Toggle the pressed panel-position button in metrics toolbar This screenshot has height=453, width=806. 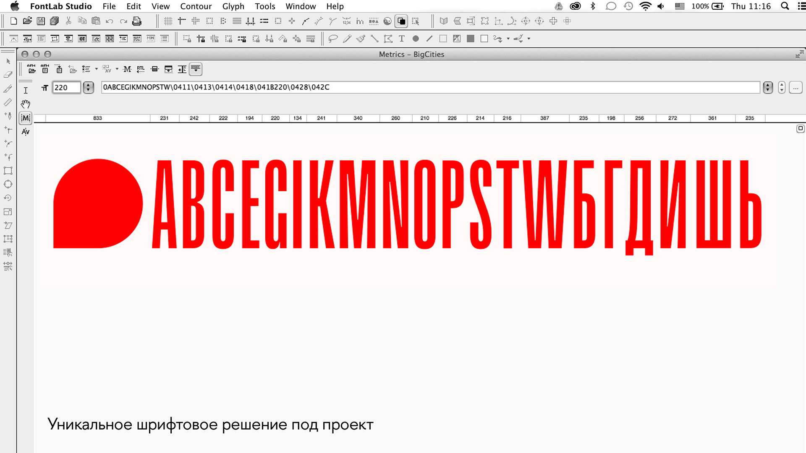tap(196, 69)
